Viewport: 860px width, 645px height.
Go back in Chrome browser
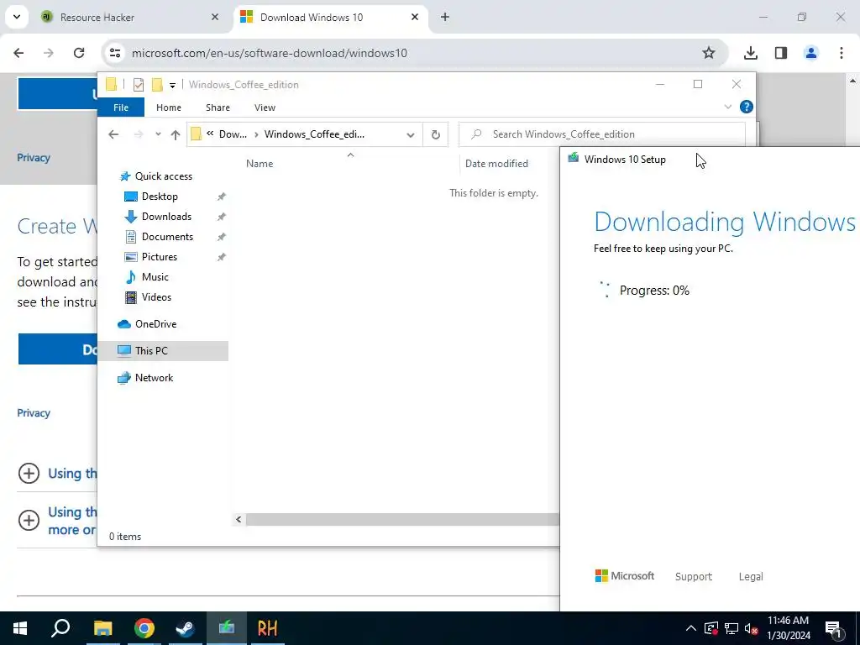click(18, 53)
